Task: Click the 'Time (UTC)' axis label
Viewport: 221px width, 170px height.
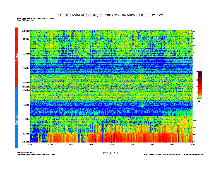Action: coord(109,153)
